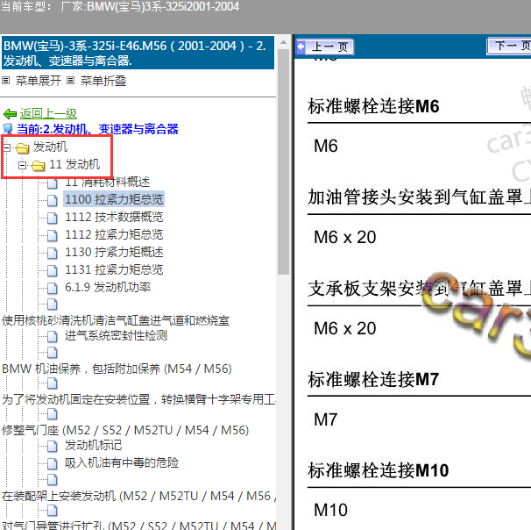Select the 11 发动机 folder label
Viewport: 531px width, 530px height.
[74, 164]
